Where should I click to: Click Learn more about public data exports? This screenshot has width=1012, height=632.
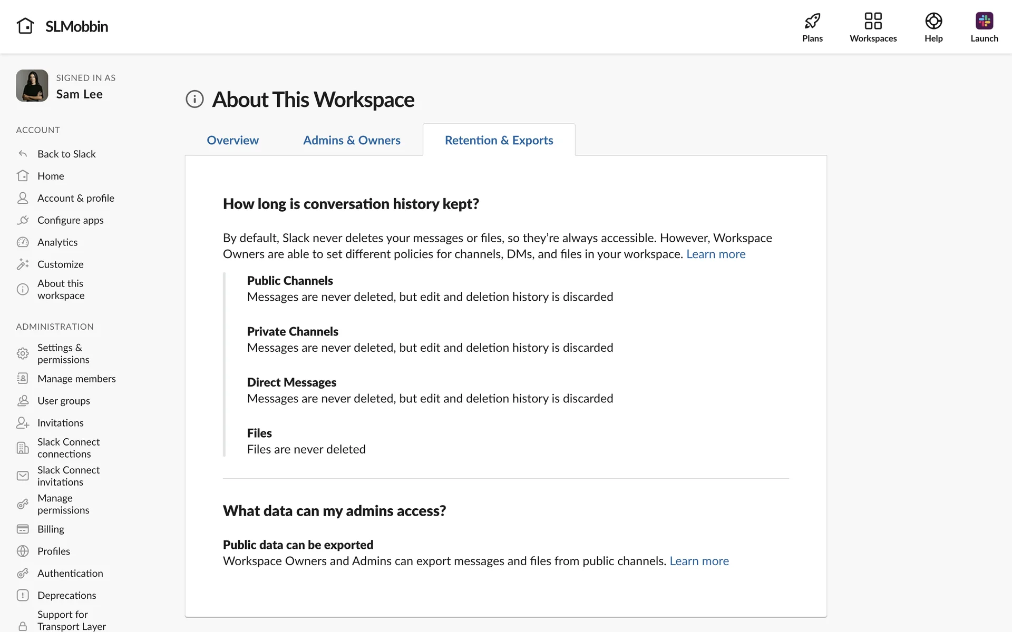click(x=699, y=561)
